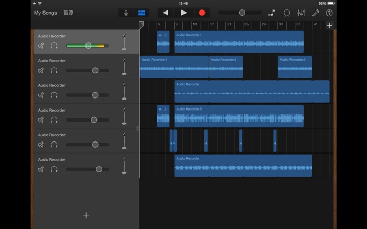Adjust the second track's volume slider
The height and width of the screenshot is (229, 367).
[x=88, y=70]
